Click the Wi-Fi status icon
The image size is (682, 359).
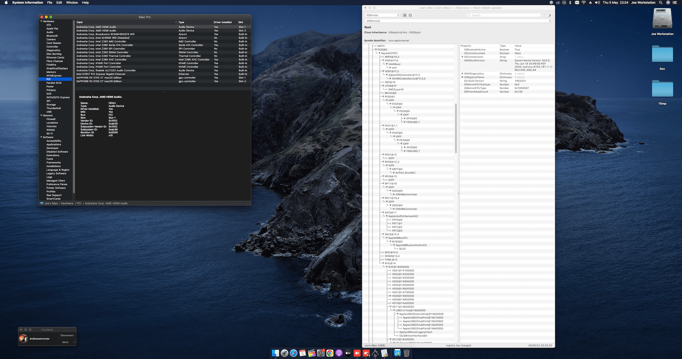coord(583,2)
